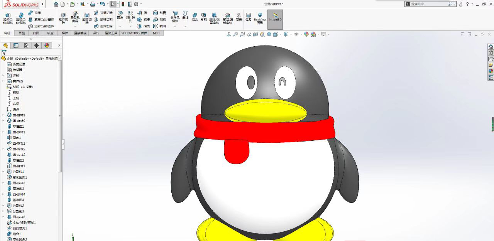Click the 圆角 (Fillet) feature icon
The height and width of the screenshot is (241, 494).
pos(120,15)
